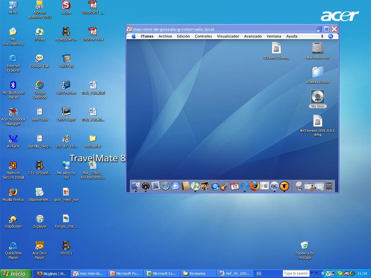
Task: Launch iMovie from the Mac dock
Action: point(215,186)
